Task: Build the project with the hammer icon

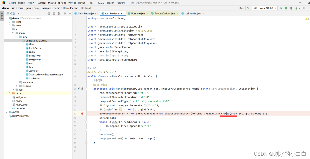Action: pyautogui.click(x=248, y=8)
